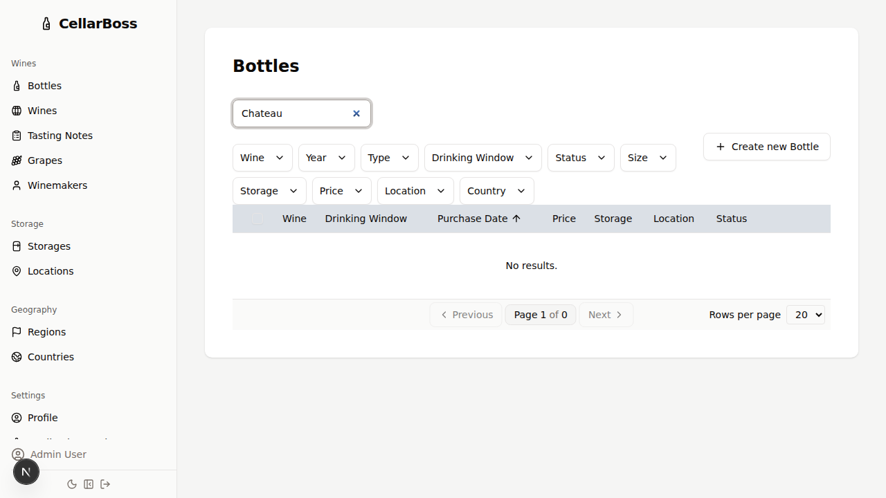This screenshot has width=886, height=498.
Task: Log out using the exit icon
Action: 105,484
